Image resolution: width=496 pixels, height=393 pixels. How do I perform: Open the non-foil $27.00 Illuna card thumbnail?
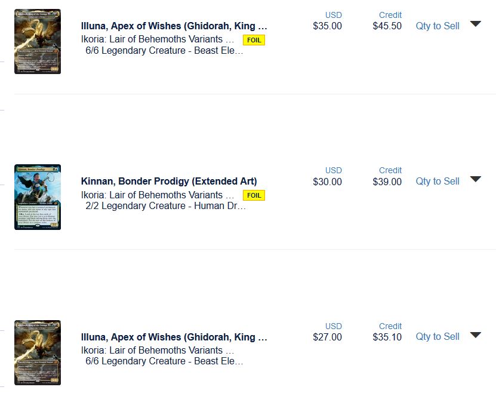[x=38, y=352]
